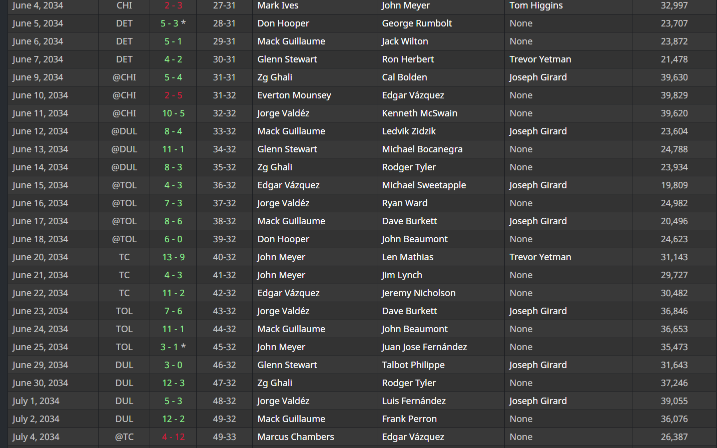This screenshot has width=717, height=448.
Task: Select the @TC opponent on July 4
Action: coord(124,437)
